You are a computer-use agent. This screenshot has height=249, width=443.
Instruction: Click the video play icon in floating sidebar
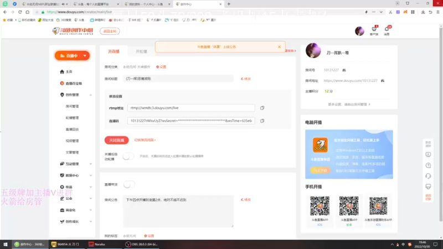pyautogui.click(x=428, y=154)
